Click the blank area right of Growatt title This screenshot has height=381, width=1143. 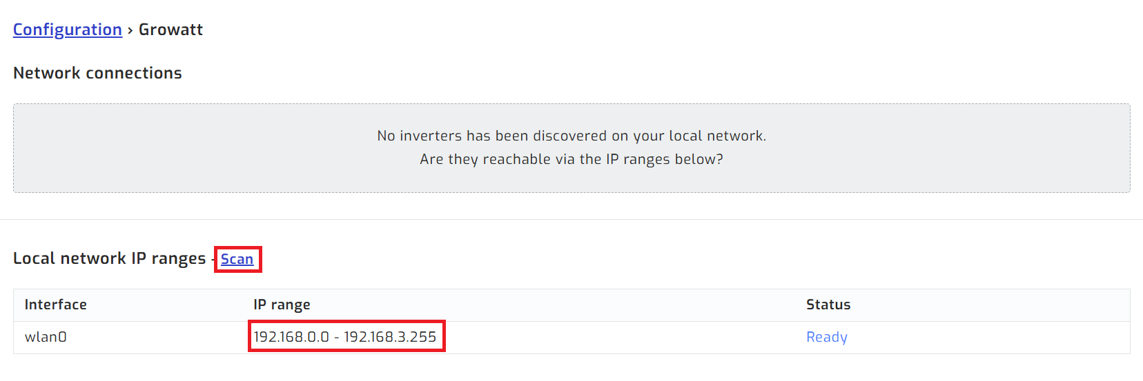(552, 30)
